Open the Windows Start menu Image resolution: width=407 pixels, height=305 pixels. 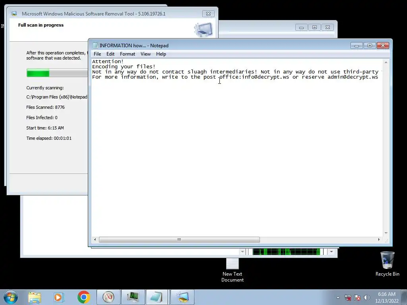point(11,297)
